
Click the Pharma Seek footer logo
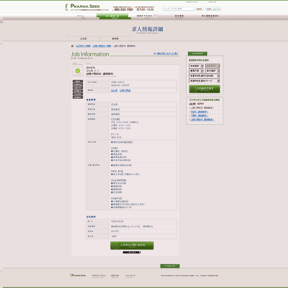point(78,275)
